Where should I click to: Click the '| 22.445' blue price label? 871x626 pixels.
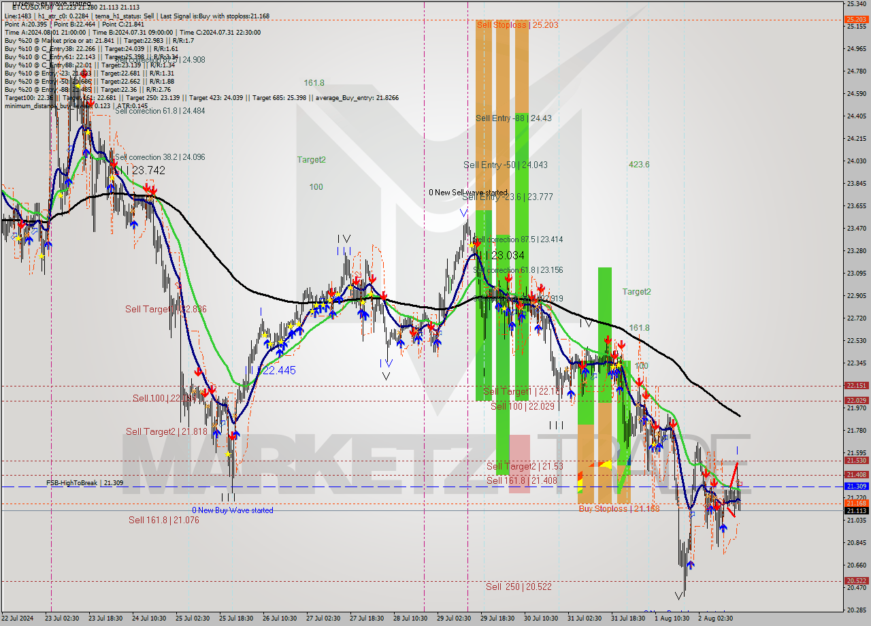(276, 370)
